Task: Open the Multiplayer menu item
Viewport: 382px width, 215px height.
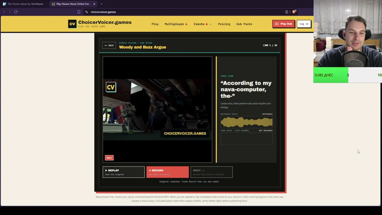Action: pyautogui.click(x=176, y=24)
